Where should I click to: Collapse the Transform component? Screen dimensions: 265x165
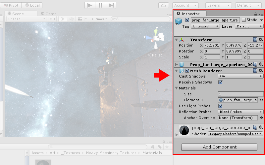coord(176,40)
